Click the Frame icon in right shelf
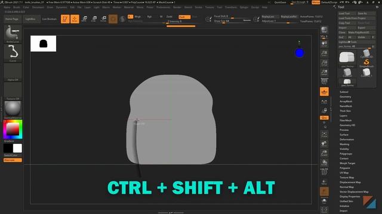 (x=324, y=134)
